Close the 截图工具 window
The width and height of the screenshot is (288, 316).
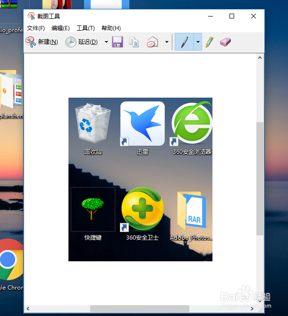[254, 16]
